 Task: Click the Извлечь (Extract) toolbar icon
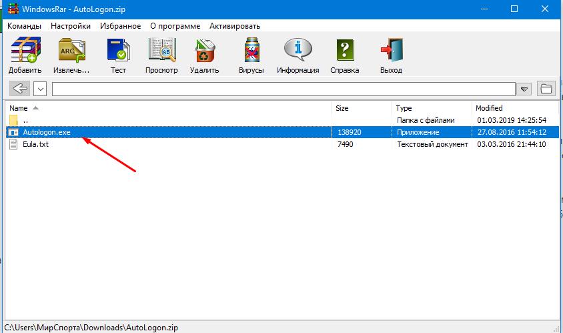pyautogui.click(x=71, y=50)
